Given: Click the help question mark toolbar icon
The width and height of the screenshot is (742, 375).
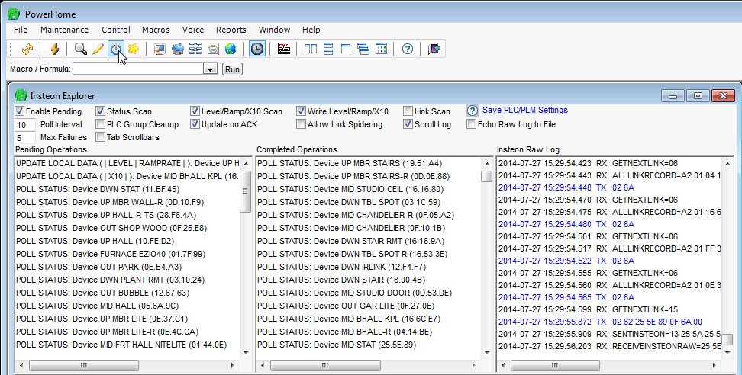Looking at the screenshot, I should [x=408, y=49].
